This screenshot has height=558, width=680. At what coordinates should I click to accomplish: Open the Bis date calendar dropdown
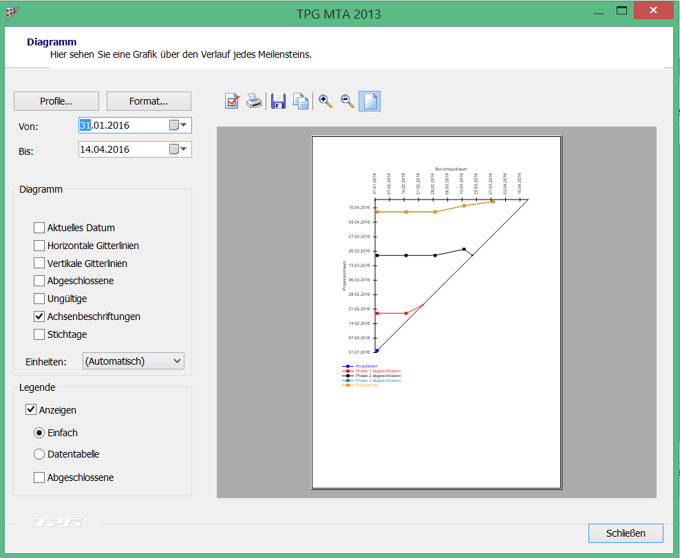pos(178,149)
